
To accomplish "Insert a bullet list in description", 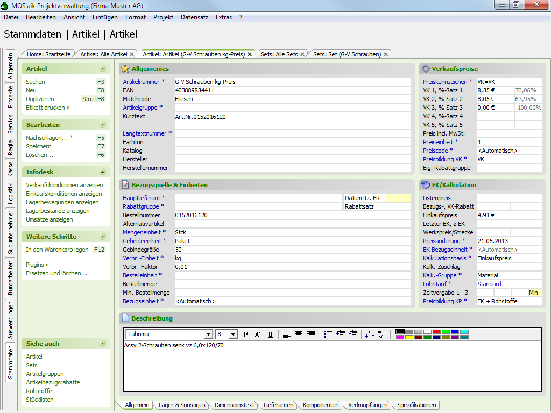I will click(328, 334).
